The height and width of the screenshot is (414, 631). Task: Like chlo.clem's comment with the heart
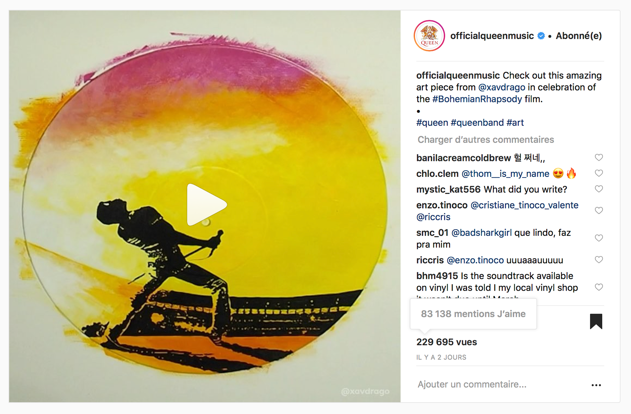tap(599, 173)
